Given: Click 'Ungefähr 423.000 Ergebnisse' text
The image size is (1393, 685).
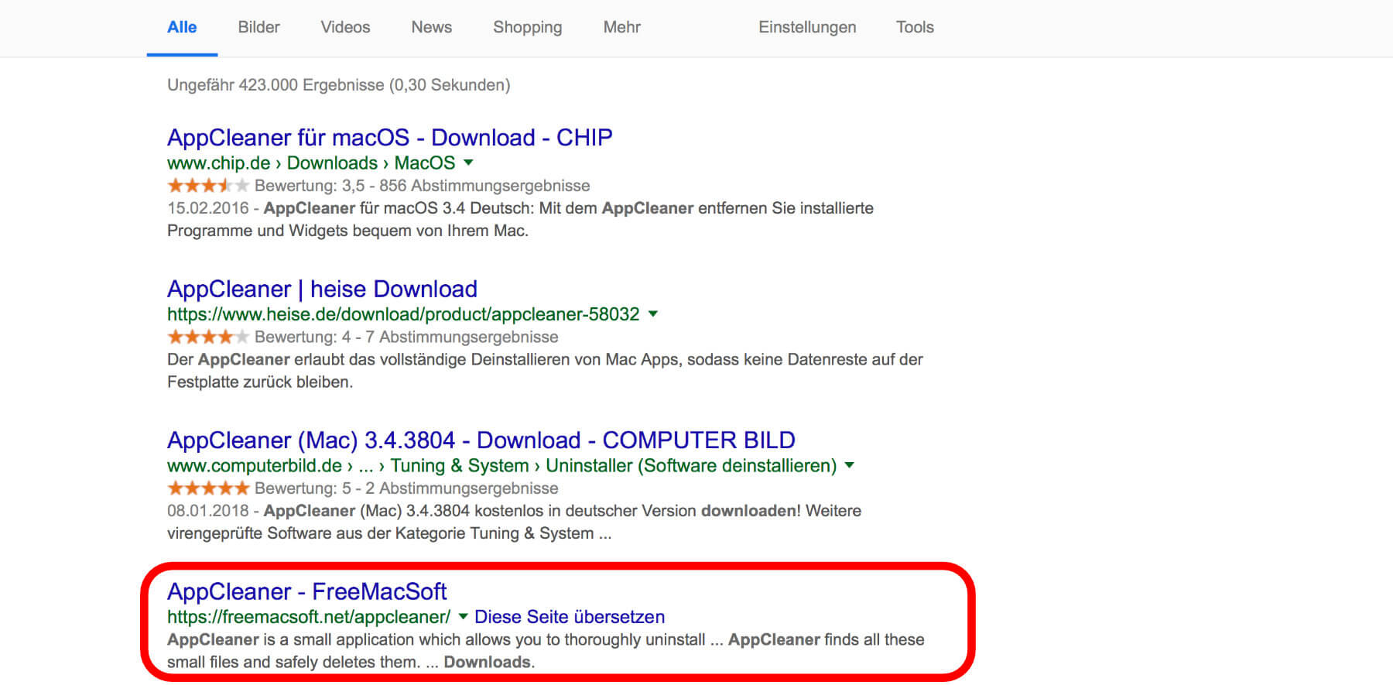Looking at the screenshot, I should pyautogui.click(x=276, y=85).
